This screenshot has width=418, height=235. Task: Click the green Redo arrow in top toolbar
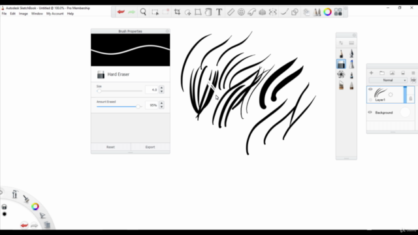pyautogui.click(x=132, y=12)
